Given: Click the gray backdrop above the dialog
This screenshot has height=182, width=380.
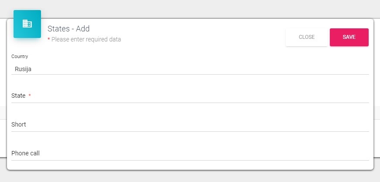Looking at the screenshot, I should [x=190, y=9].
